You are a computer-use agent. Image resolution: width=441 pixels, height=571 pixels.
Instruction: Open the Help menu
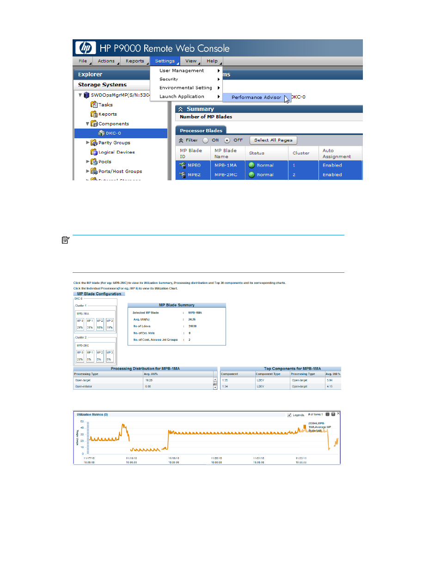click(x=213, y=61)
